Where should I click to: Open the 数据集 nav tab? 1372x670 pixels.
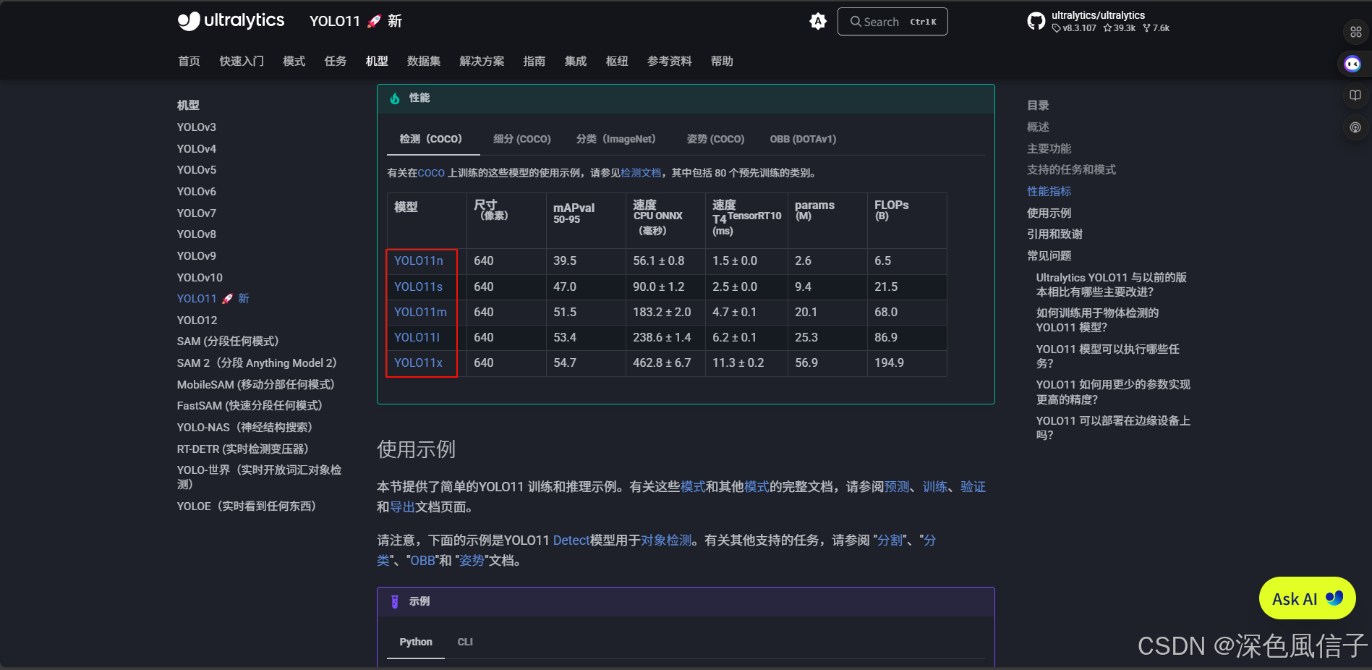click(424, 62)
